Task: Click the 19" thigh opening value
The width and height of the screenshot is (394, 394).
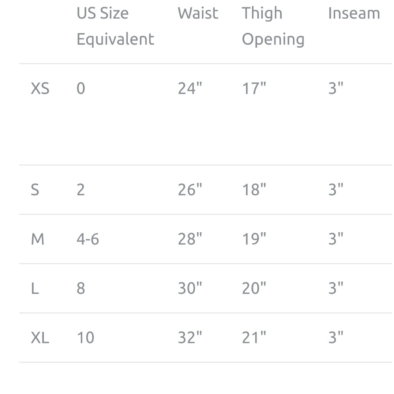Action: [x=254, y=239]
